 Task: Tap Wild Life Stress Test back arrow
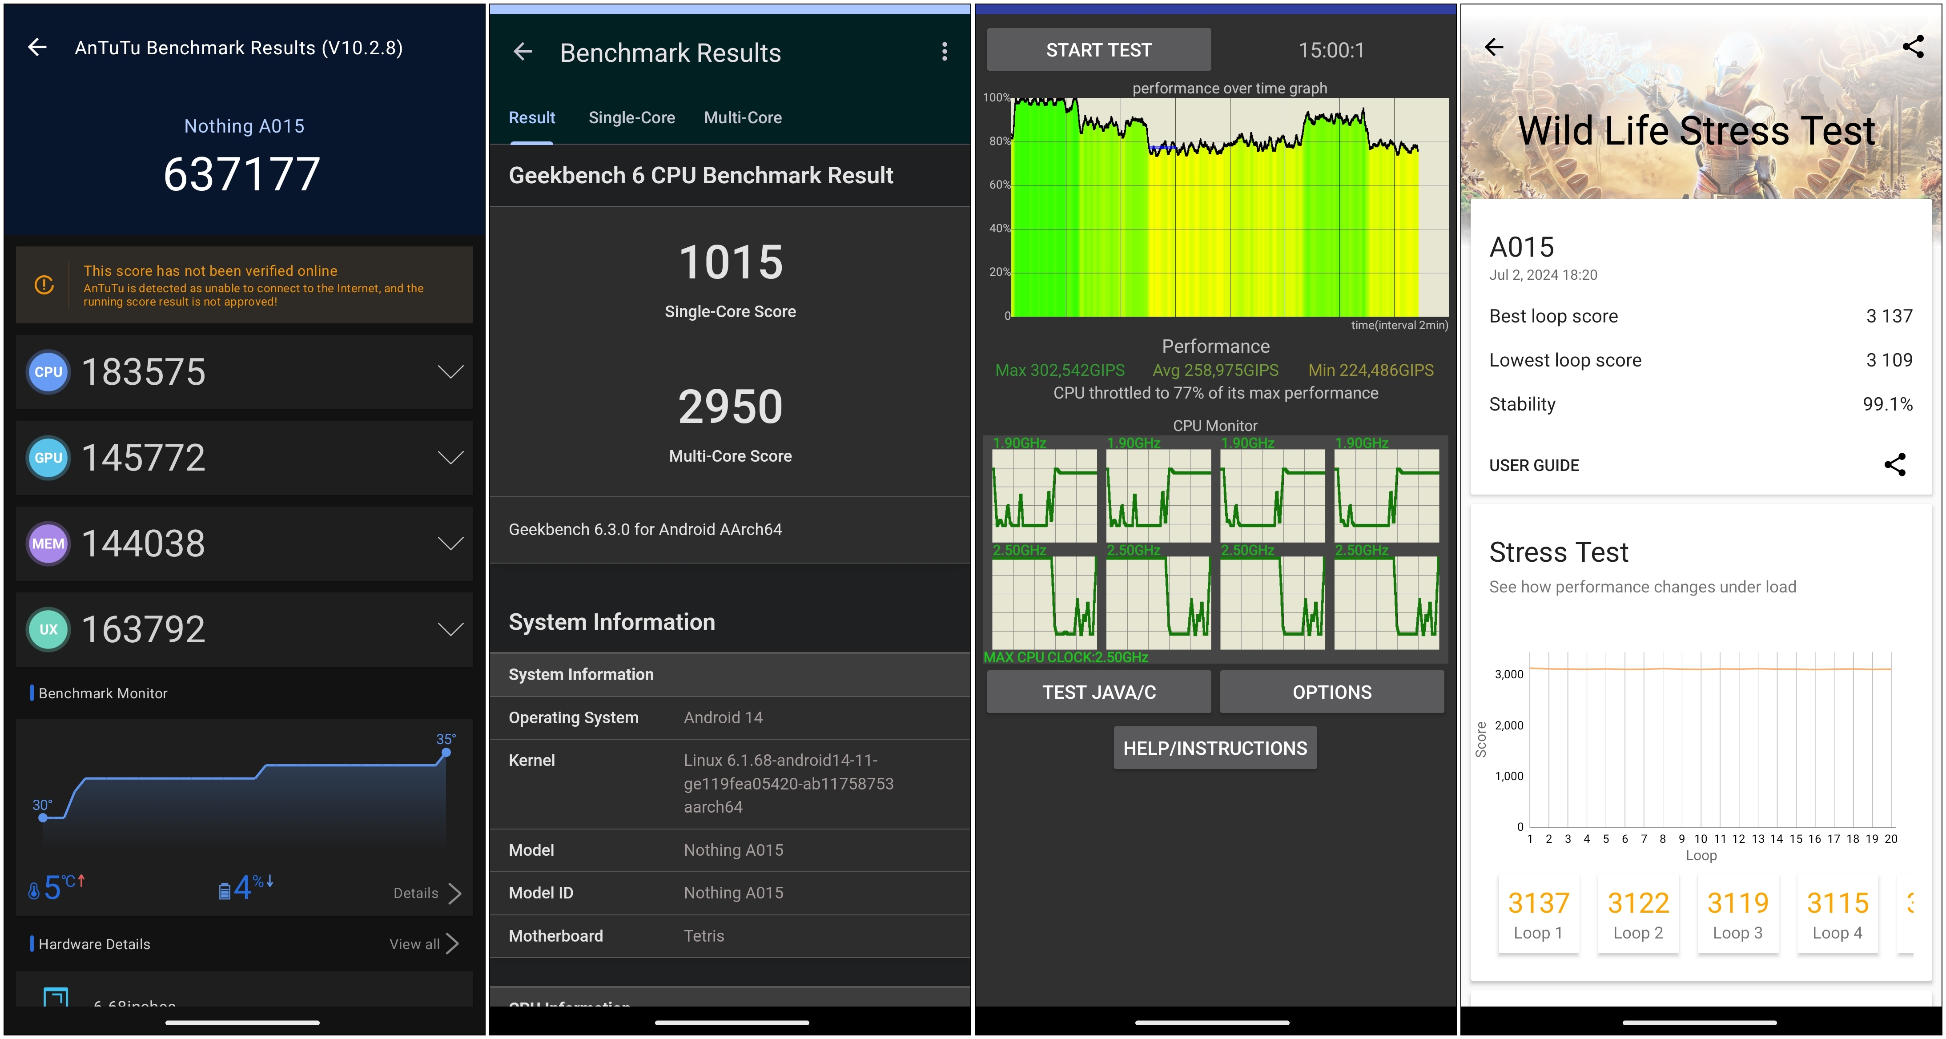[1493, 48]
